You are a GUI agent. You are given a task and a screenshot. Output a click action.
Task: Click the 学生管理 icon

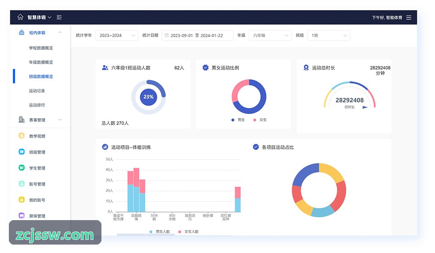22,168
